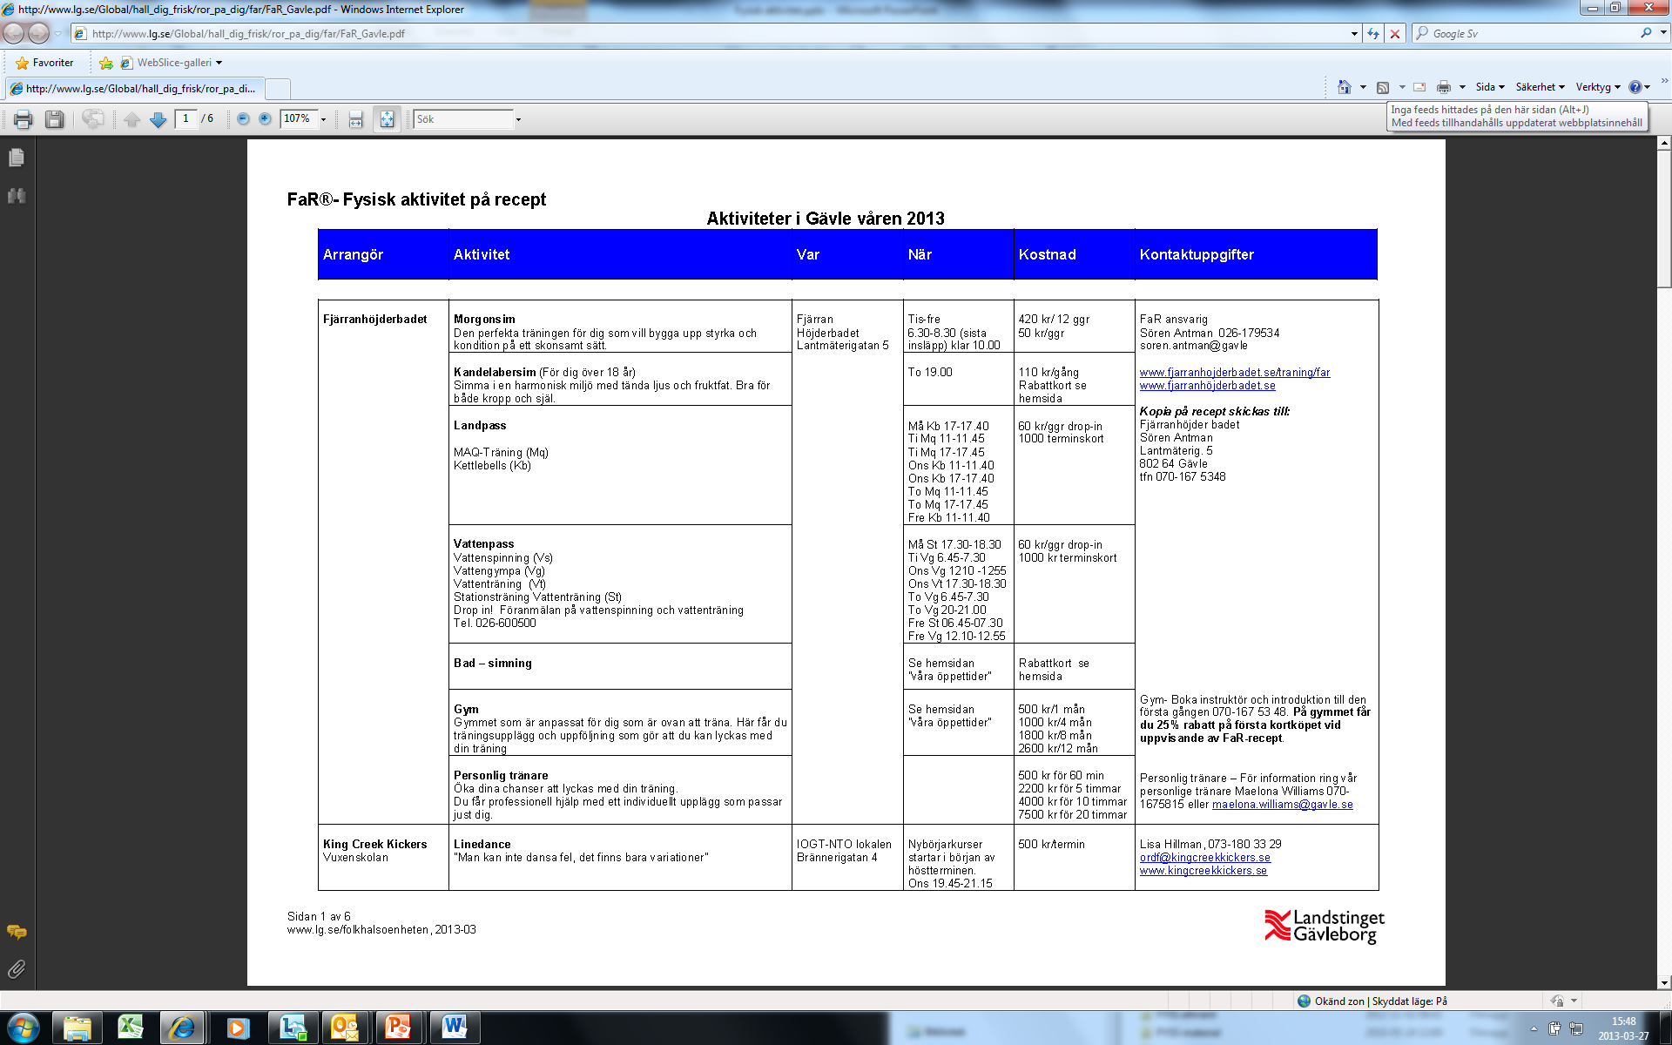Select the FaR_Gavle PDF browser tab
1672x1045 pixels.
133,89
